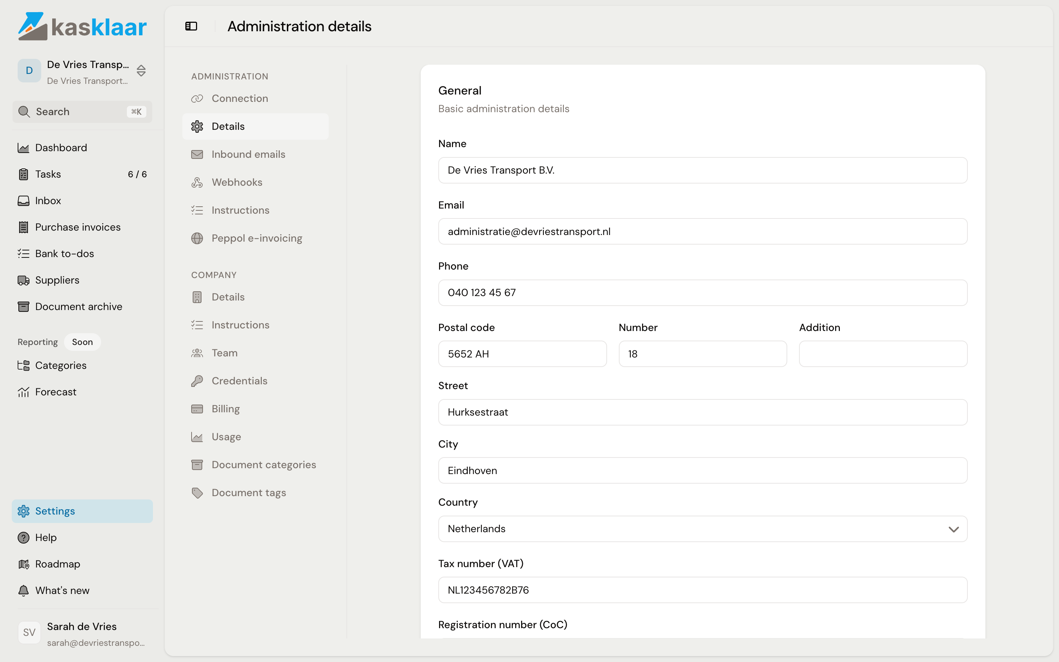The width and height of the screenshot is (1059, 662).
Task: Click the Document tags tag icon
Action: 197,493
